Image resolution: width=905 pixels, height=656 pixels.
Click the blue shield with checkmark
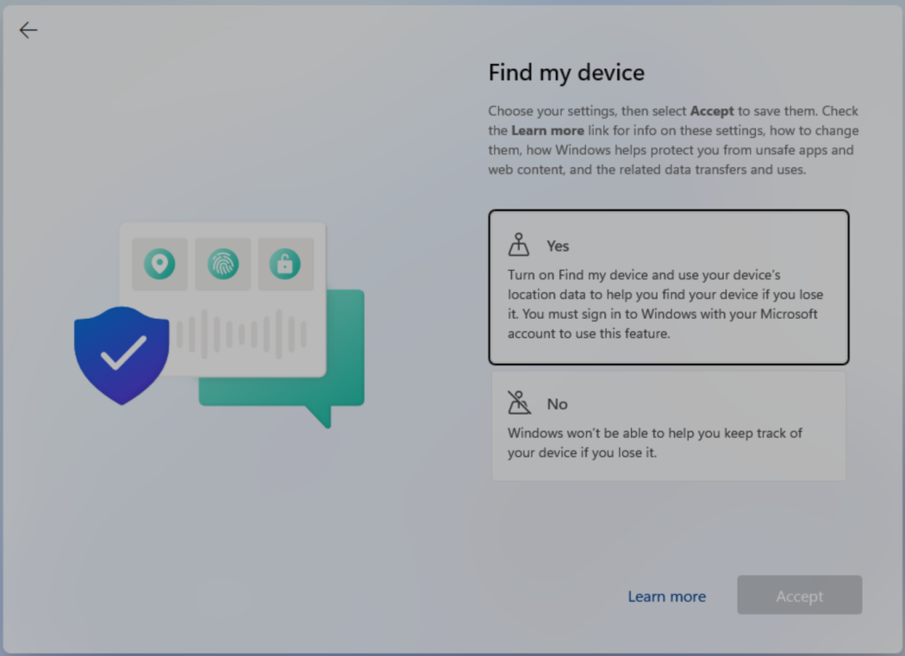point(121,353)
